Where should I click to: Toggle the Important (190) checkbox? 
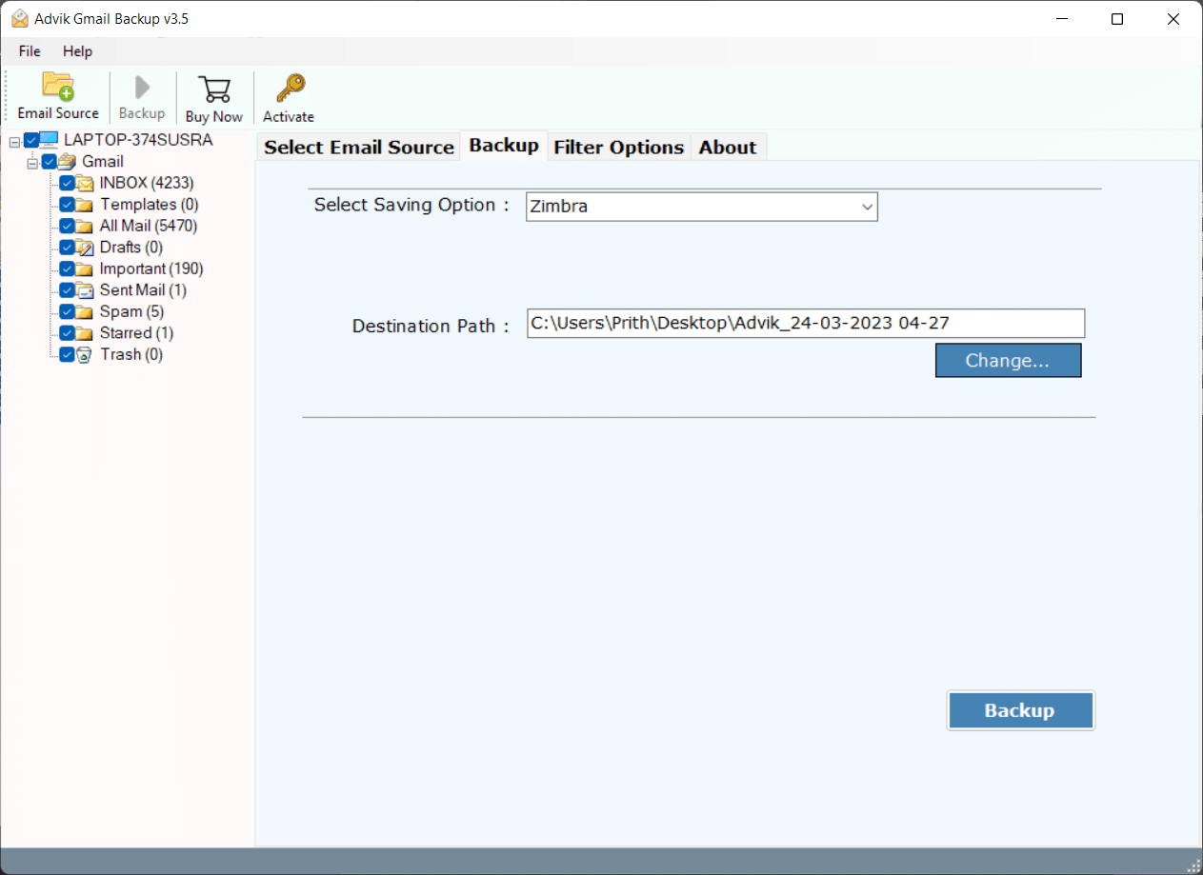point(67,268)
